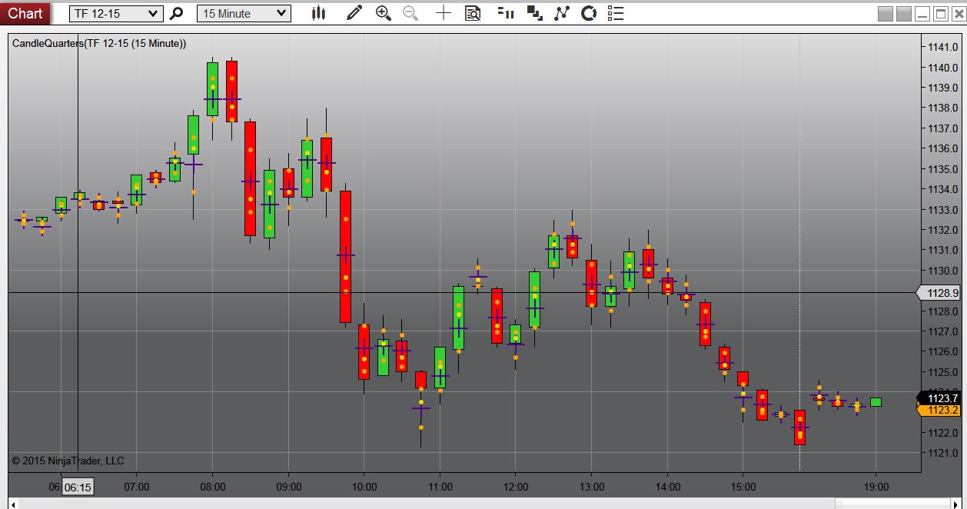Select the drawing tools pencil icon
The height and width of the screenshot is (509, 967).
pos(354,12)
